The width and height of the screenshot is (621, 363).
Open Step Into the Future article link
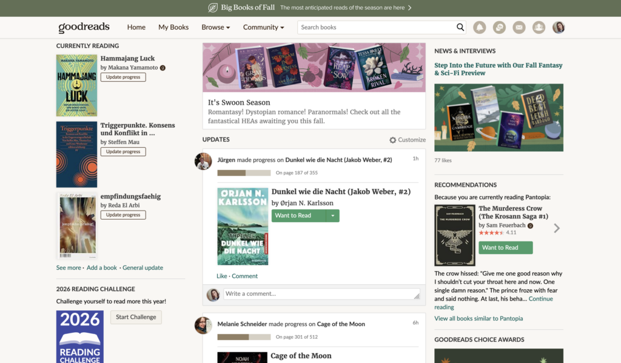498,69
